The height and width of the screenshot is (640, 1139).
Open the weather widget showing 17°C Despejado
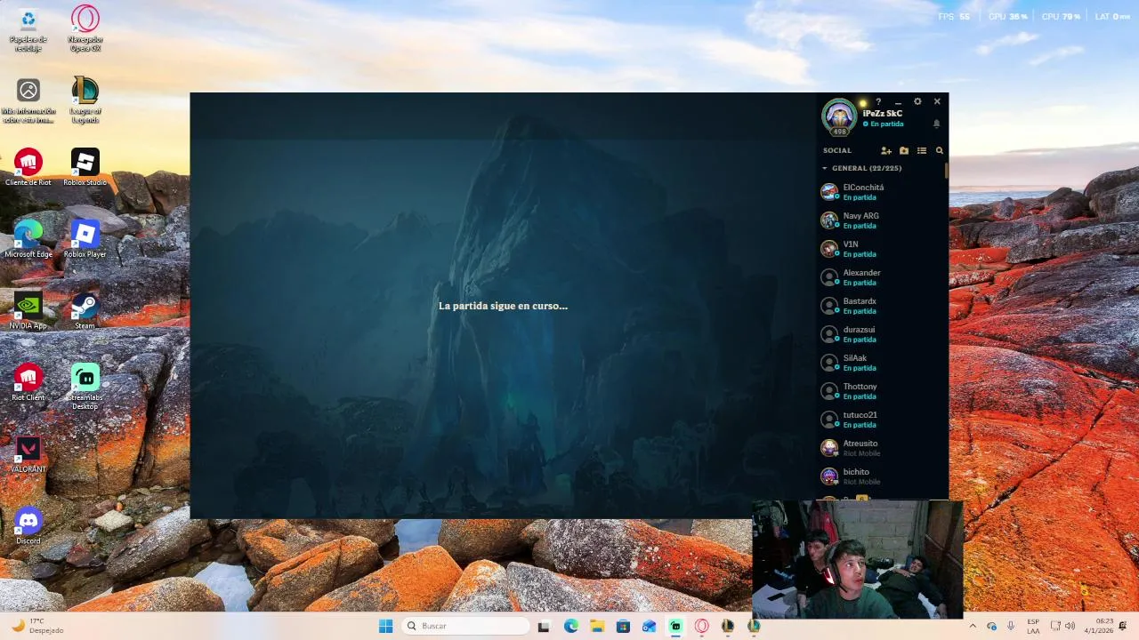coord(37,626)
